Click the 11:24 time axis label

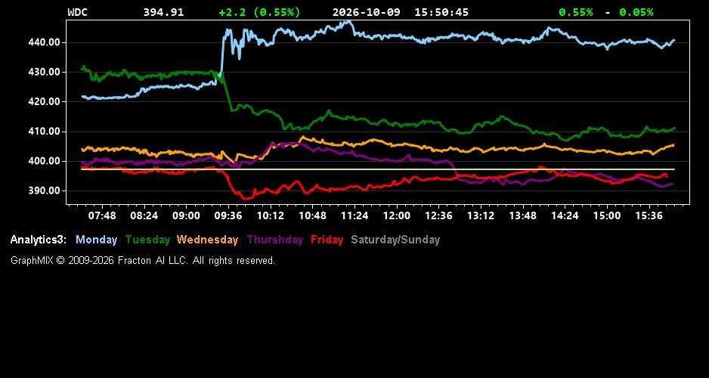click(354, 215)
